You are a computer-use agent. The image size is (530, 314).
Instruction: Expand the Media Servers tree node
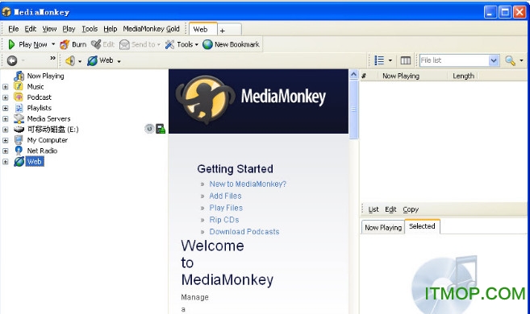[6, 119]
